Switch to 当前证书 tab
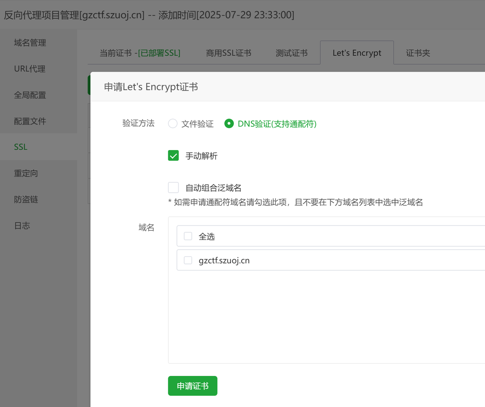This screenshot has height=407, width=485. tap(140, 53)
